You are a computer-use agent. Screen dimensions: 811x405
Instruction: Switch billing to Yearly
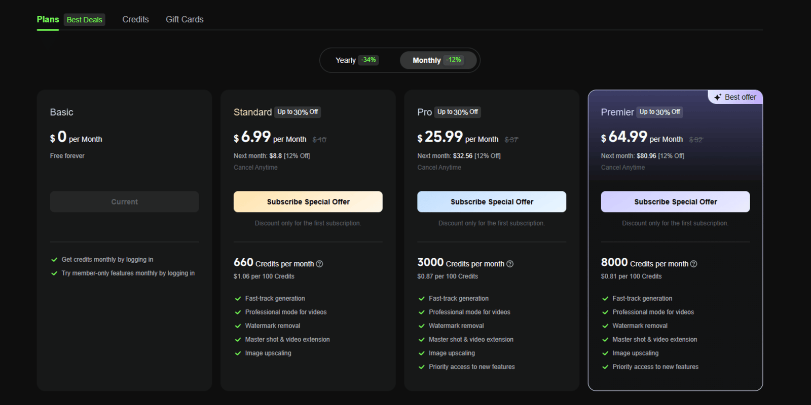coord(346,60)
